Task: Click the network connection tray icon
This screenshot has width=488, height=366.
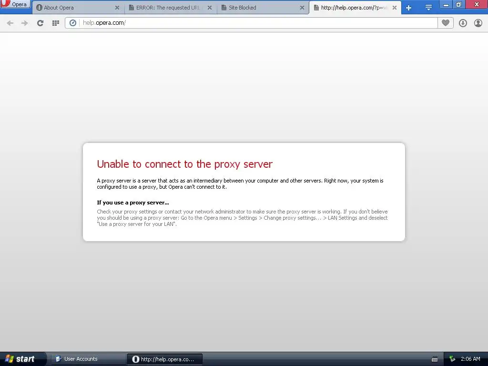Action: pyautogui.click(x=452, y=359)
